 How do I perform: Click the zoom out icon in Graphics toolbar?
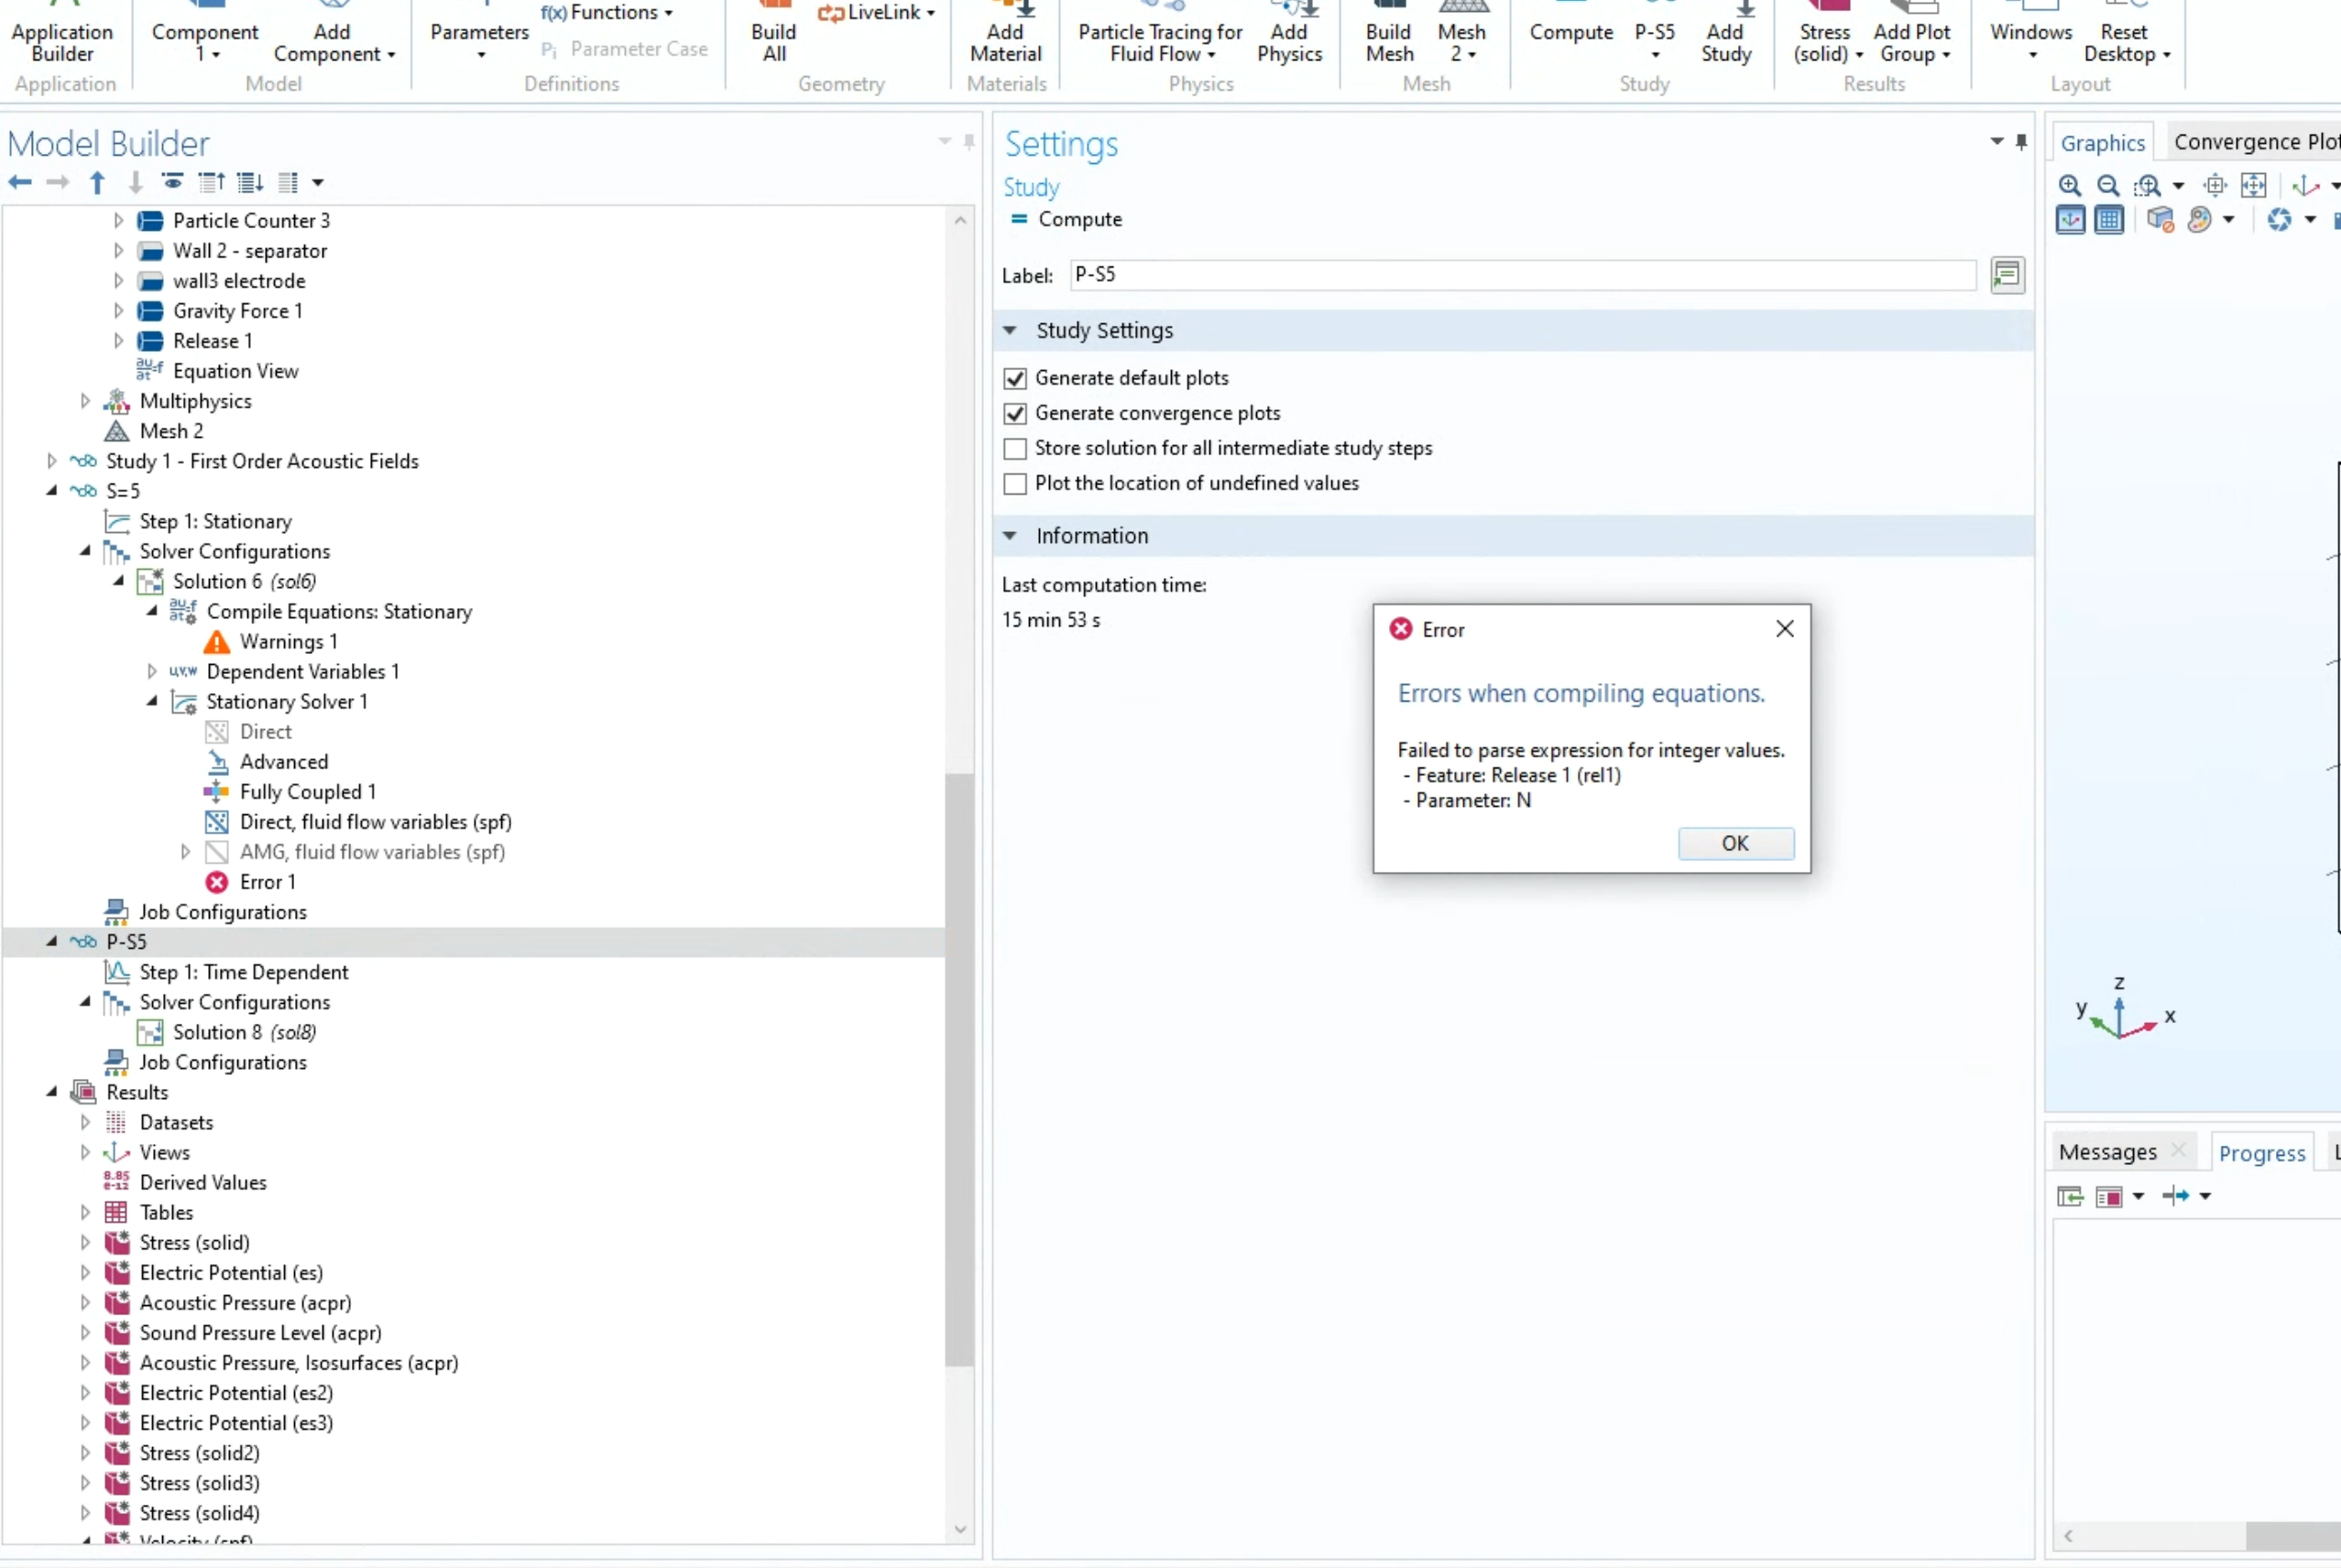pyautogui.click(x=2107, y=185)
